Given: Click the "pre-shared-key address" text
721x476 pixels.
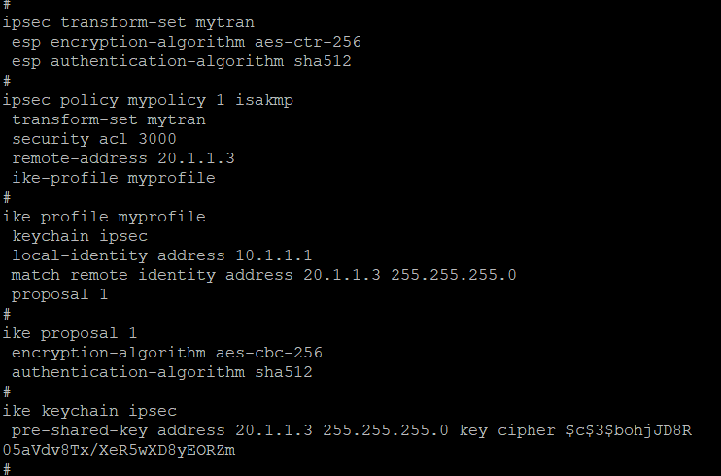Looking at the screenshot, I should coord(118,430).
